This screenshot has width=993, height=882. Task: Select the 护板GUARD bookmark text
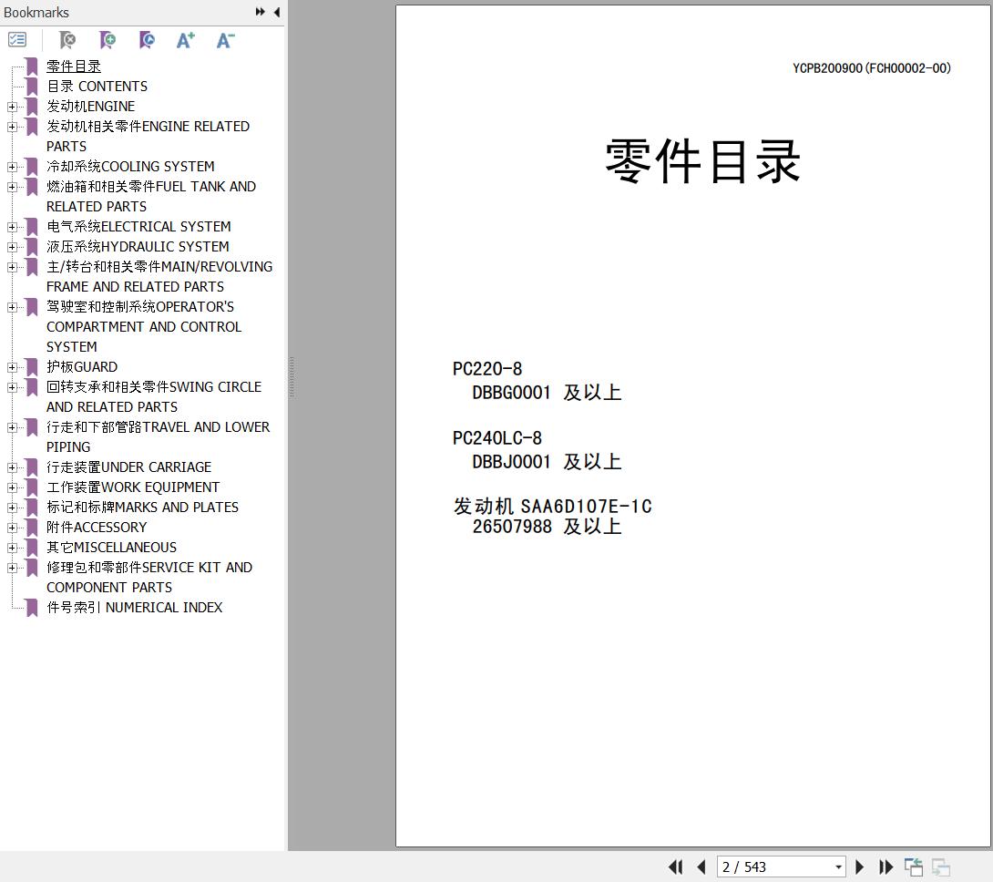tap(82, 367)
